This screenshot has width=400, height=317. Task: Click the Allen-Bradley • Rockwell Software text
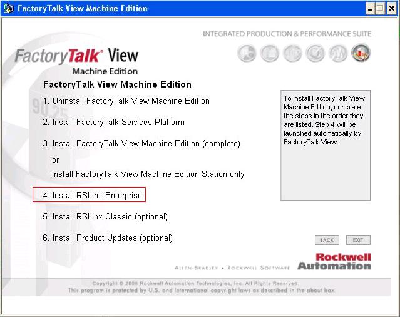click(x=232, y=268)
